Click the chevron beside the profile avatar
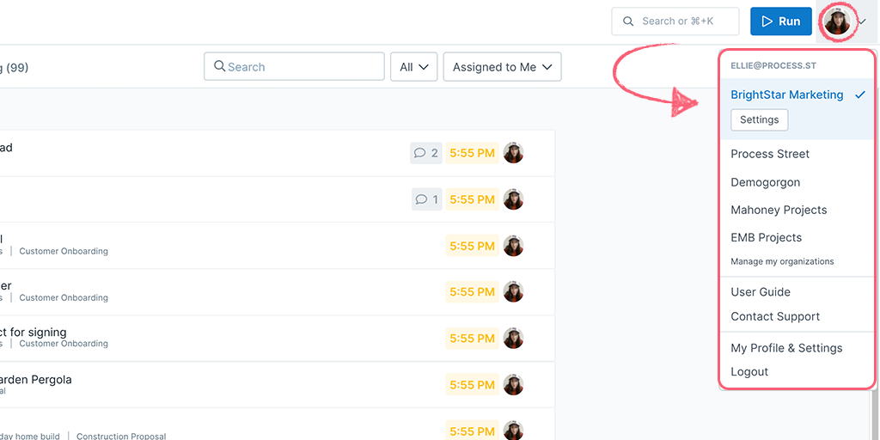Viewport: 880px width, 440px height. 863,21
